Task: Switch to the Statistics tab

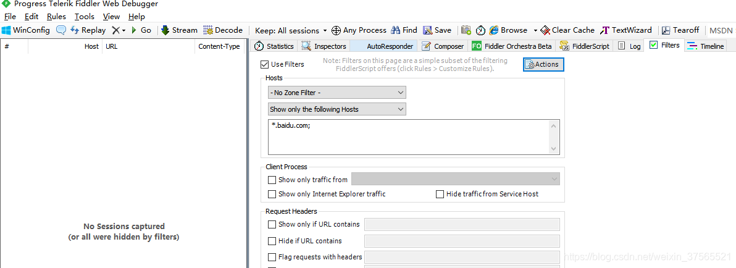Action: (x=274, y=46)
